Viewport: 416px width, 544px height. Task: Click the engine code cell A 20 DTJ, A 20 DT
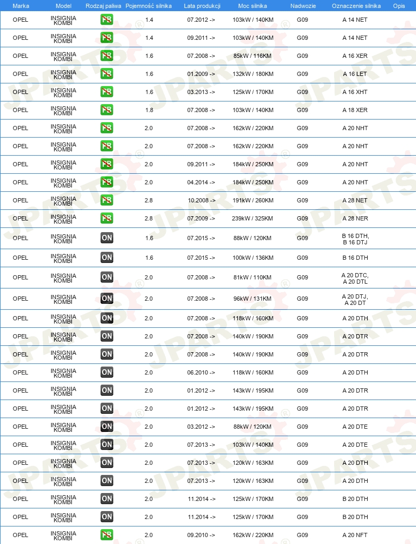pos(355,300)
